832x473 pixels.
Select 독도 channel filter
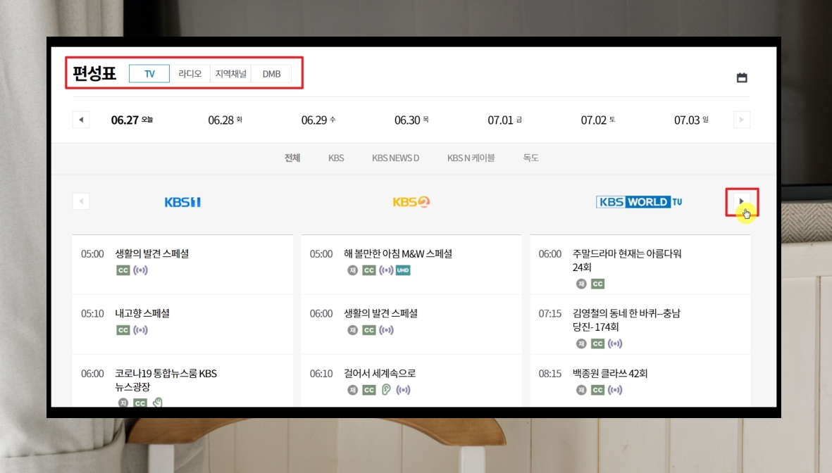click(x=530, y=158)
